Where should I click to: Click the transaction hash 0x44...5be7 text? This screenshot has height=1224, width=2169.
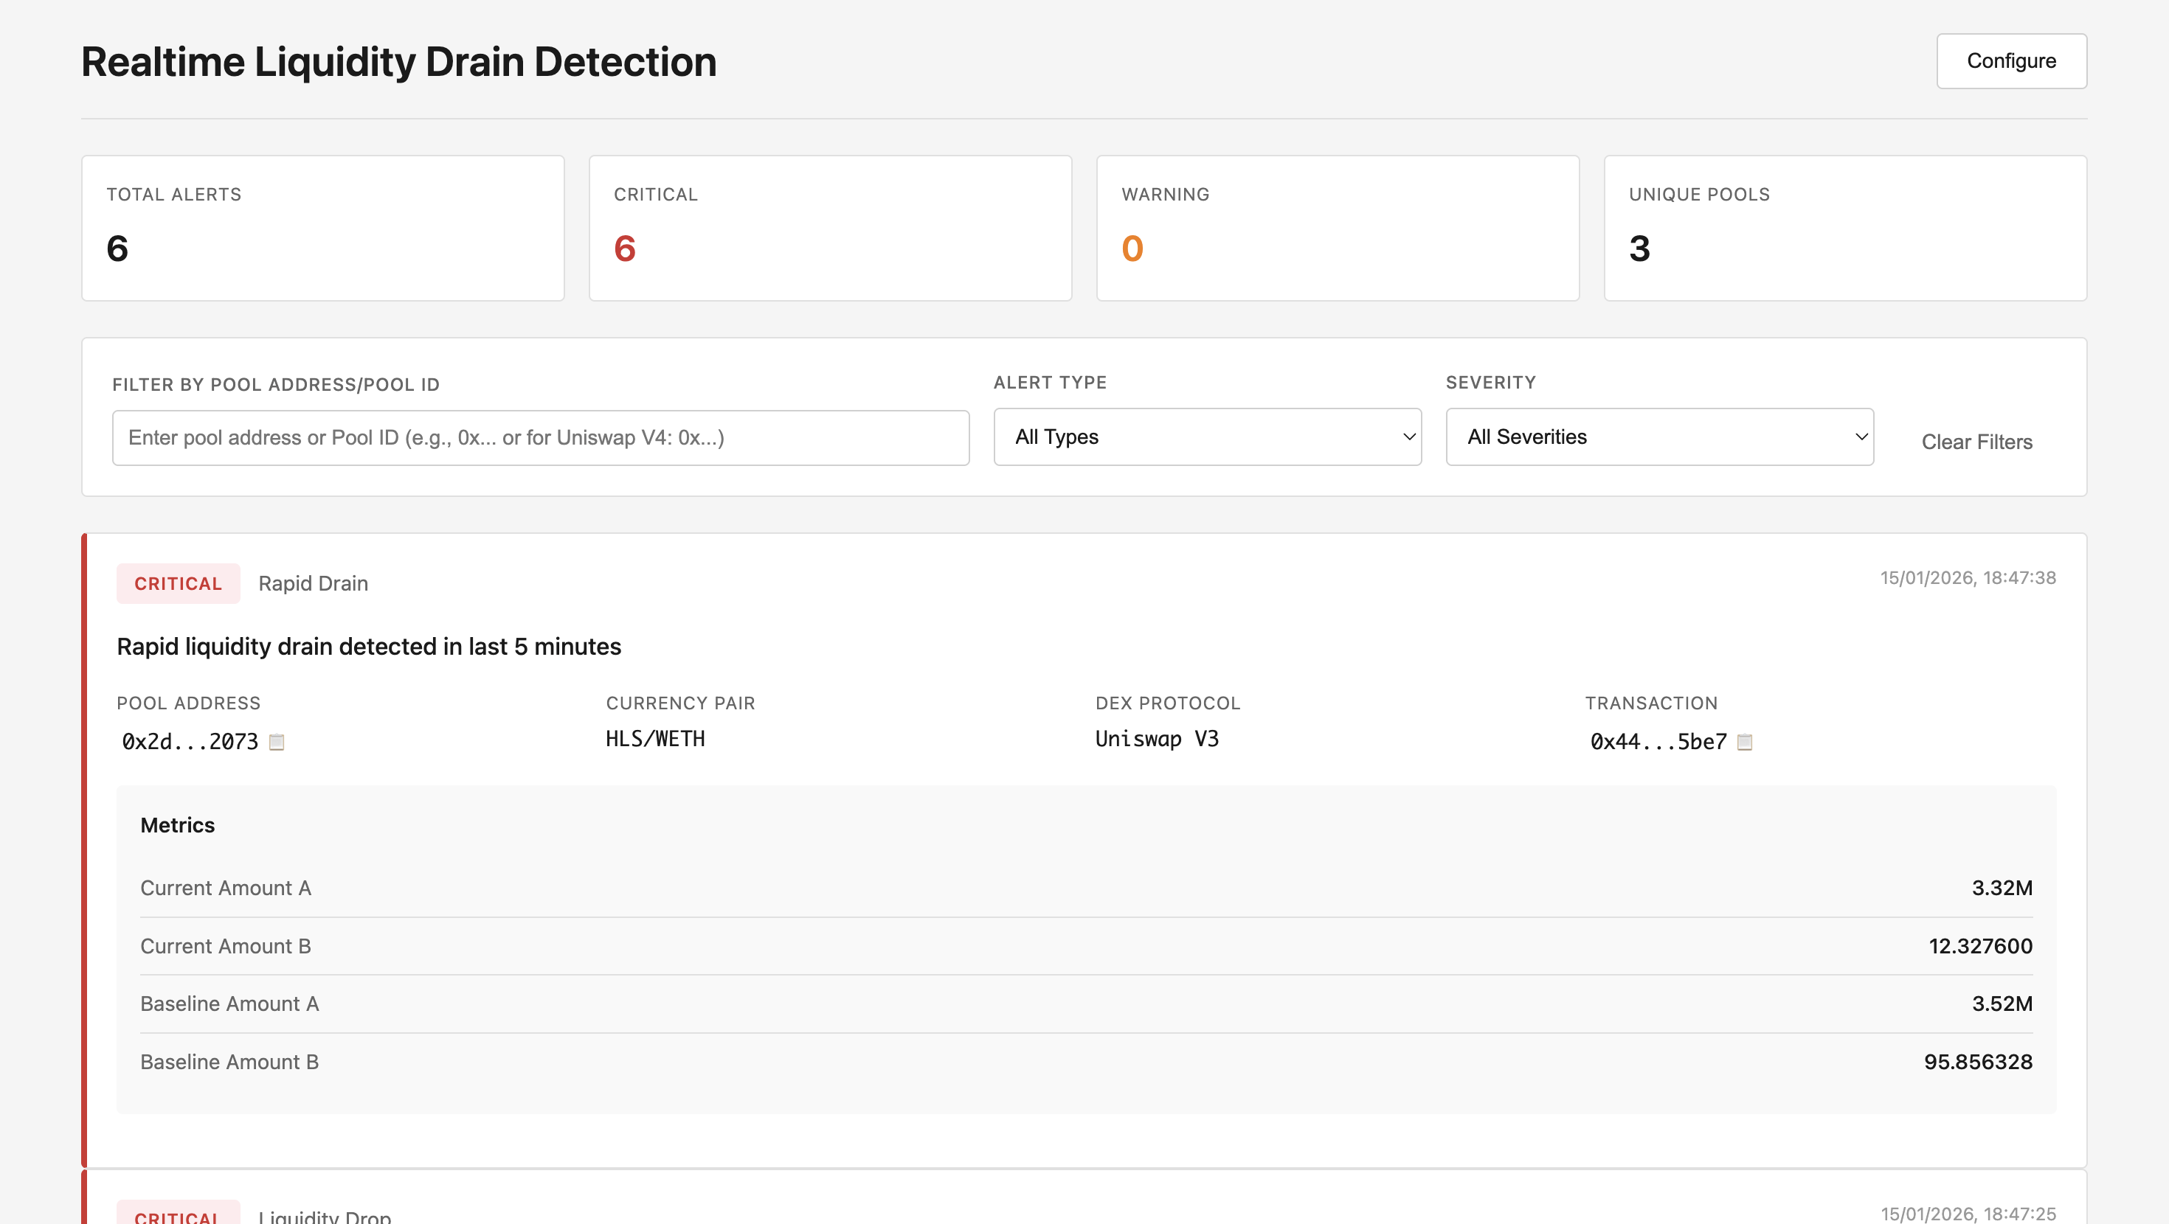(1658, 742)
